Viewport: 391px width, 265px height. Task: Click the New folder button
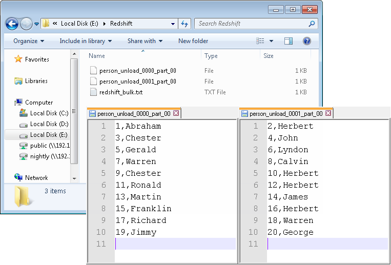pyautogui.click(x=193, y=41)
